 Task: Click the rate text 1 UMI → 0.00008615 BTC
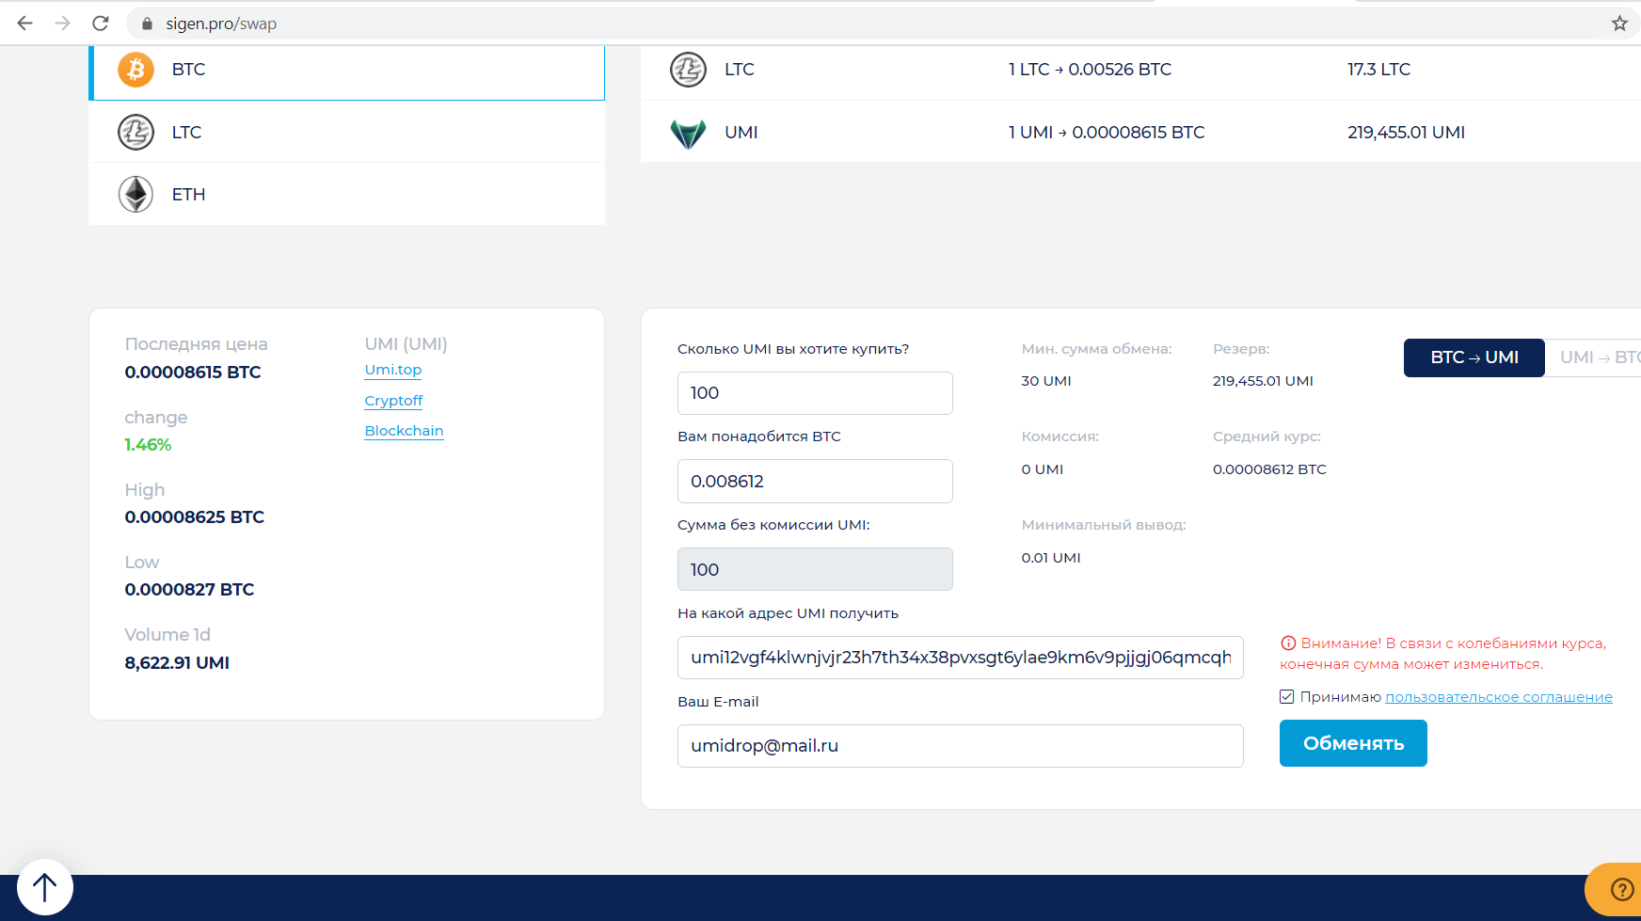click(x=1107, y=133)
